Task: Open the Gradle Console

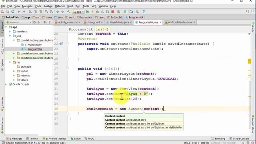Action: (x=239, y=139)
